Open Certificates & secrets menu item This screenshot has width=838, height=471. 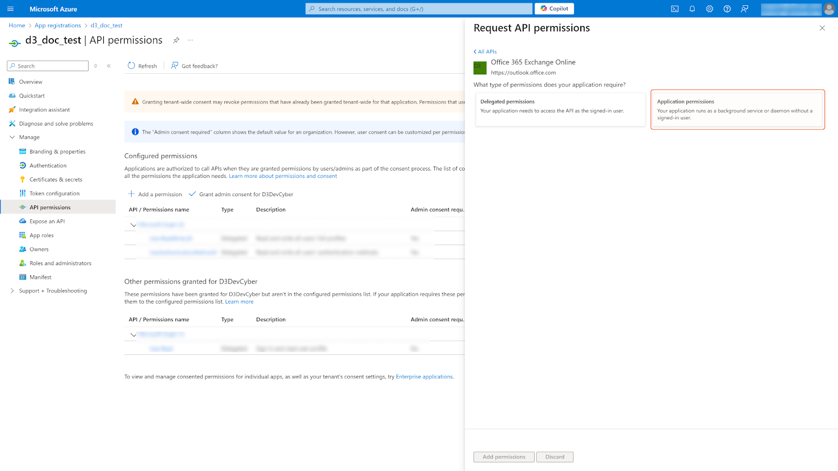tap(56, 180)
